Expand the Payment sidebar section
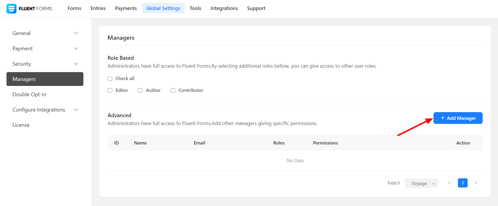The height and width of the screenshot is (206, 498). pos(45,49)
